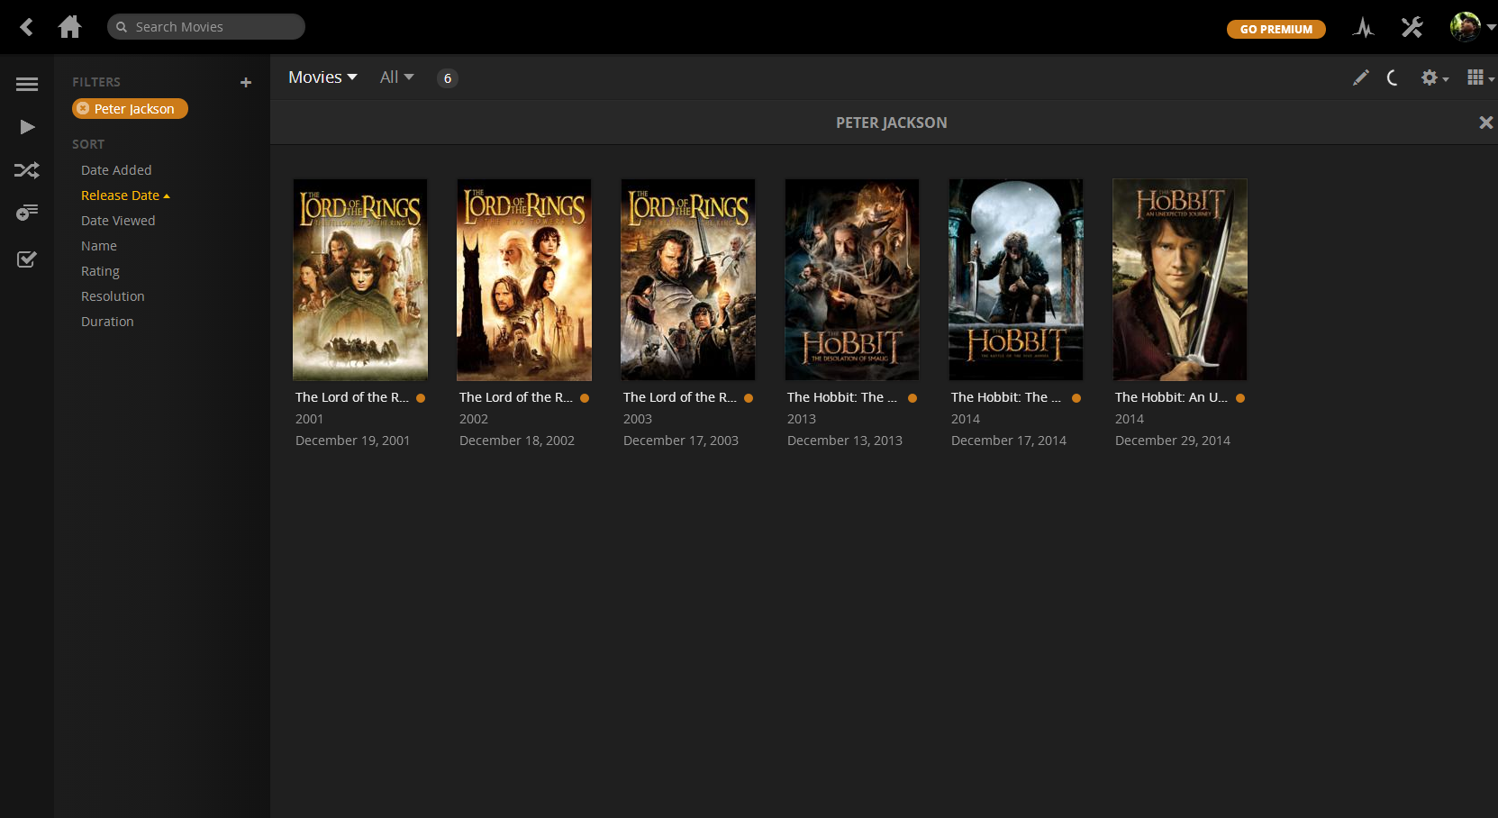The image size is (1498, 818).
Task: Toggle unwatched dot for 2013 Hobbit movie
Action: point(912,398)
